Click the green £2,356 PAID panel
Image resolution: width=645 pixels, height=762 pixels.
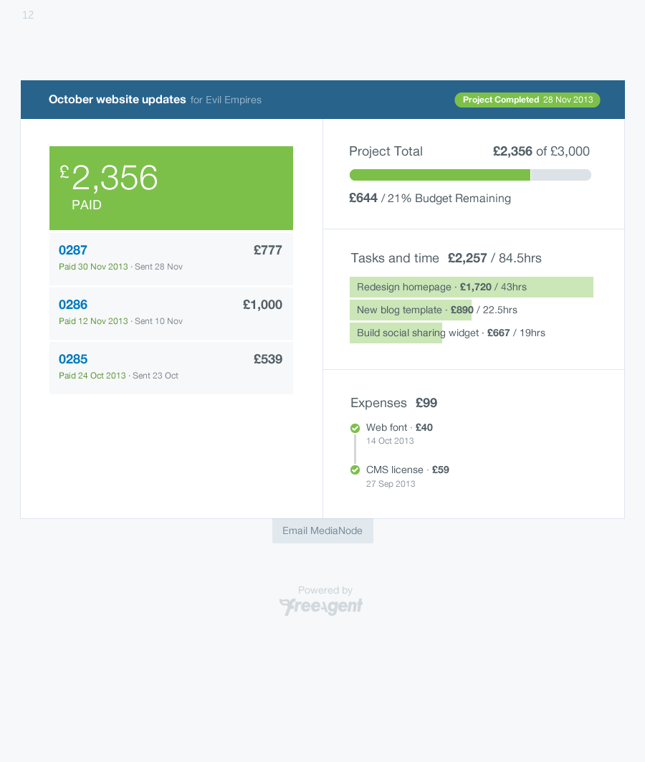[171, 188]
